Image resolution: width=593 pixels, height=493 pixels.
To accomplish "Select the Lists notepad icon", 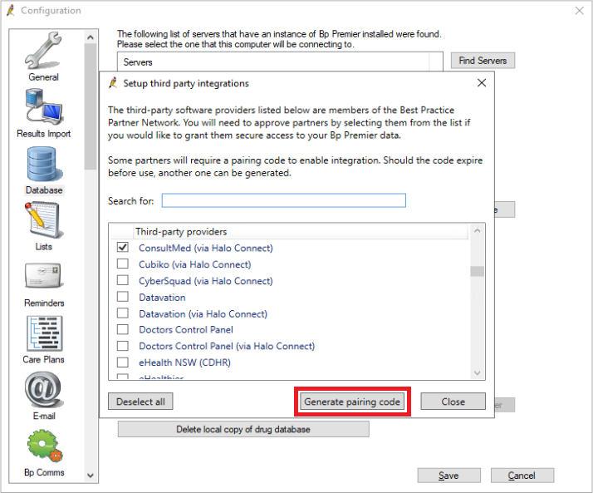I will point(43,220).
